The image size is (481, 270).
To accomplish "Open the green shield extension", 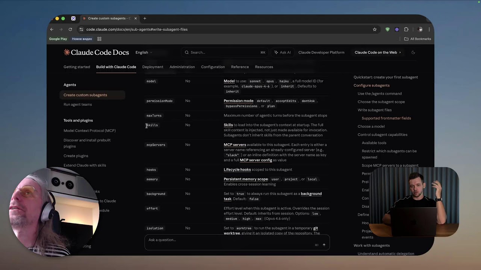I will click(387, 29).
